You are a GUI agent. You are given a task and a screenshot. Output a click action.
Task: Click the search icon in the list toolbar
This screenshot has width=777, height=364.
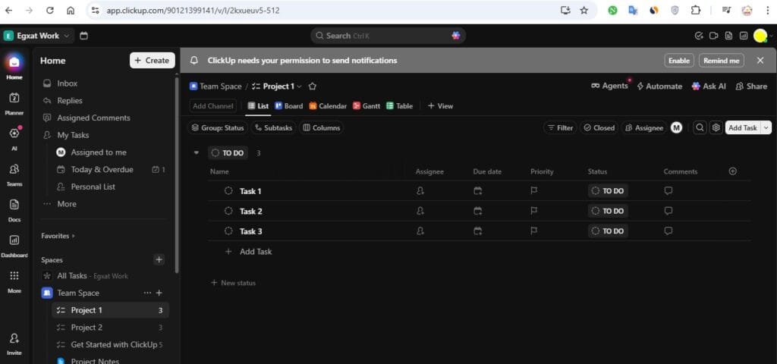click(x=700, y=128)
